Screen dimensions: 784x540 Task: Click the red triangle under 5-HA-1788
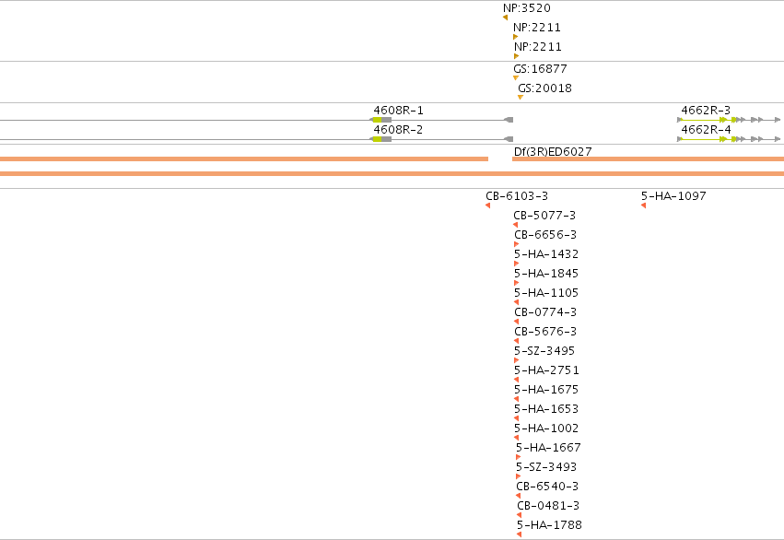pos(519,535)
